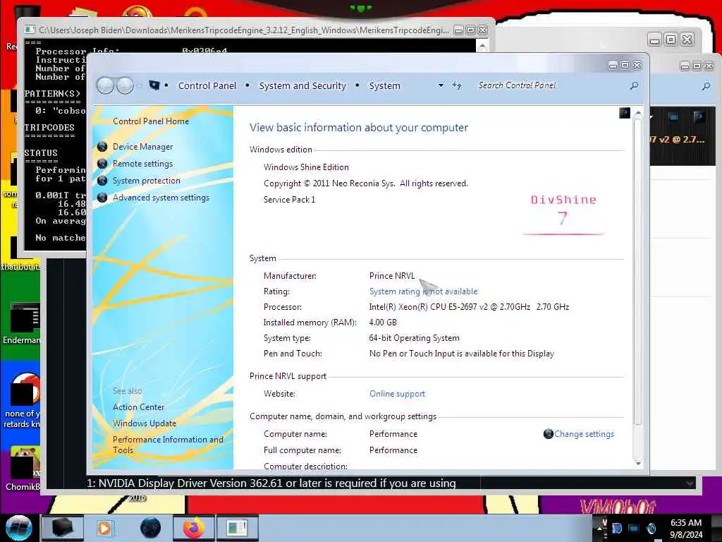Click the scrollbar up arrow in System window

637,113
